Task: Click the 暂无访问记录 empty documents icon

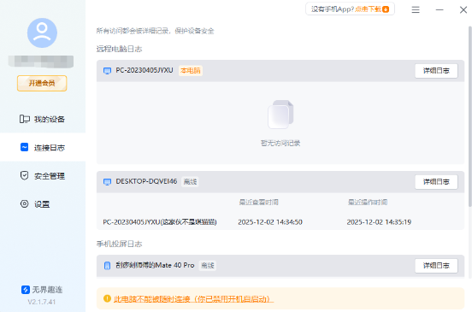Action: (x=280, y=115)
